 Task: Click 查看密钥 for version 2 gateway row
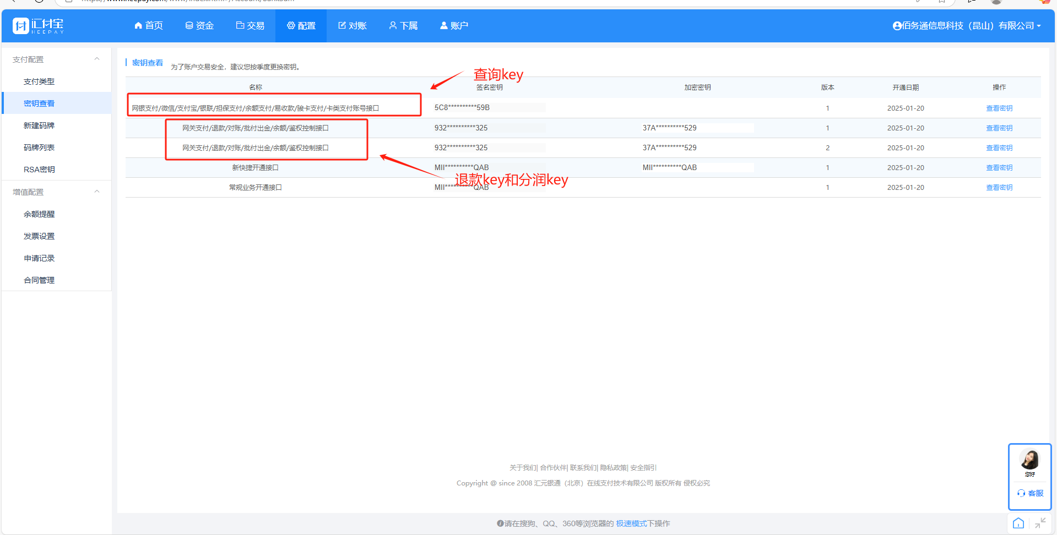[999, 148]
